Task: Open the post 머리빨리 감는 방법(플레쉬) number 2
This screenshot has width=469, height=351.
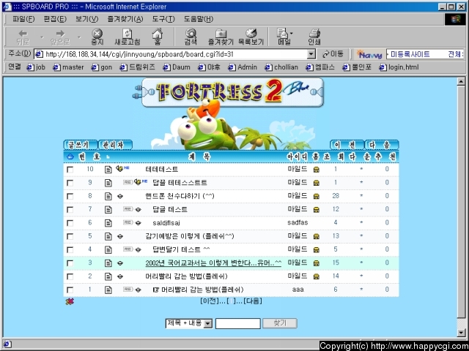Action: (x=186, y=276)
